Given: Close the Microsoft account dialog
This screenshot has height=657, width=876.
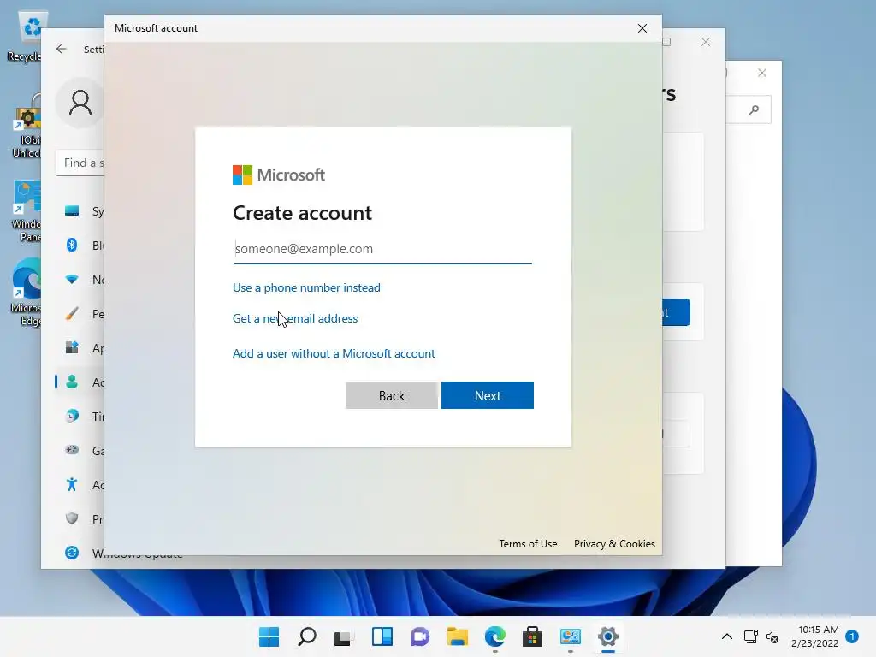Looking at the screenshot, I should (642, 28).
